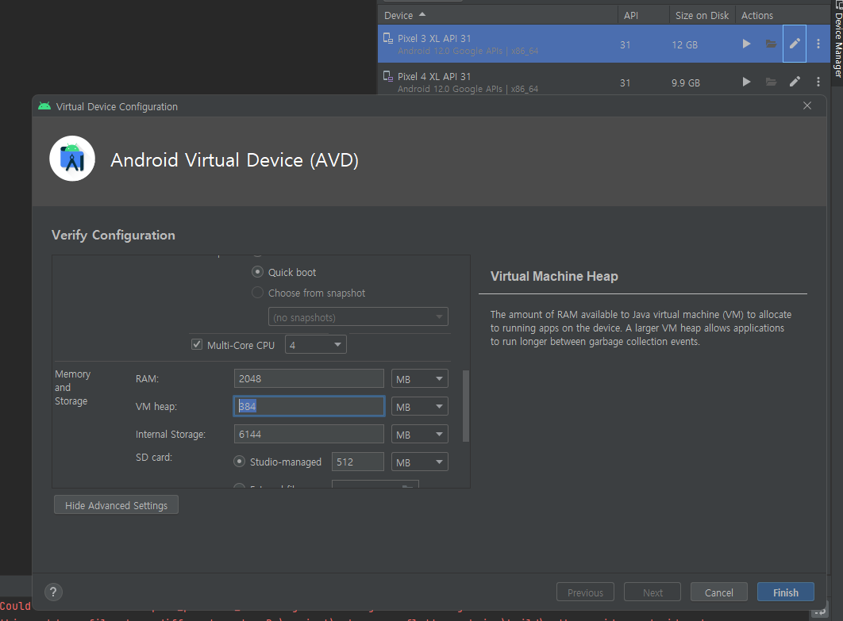Image resolution: width=843 pixels, height=621 pixels.
Task: Click the API column header
Action: (x=644, y=16)
